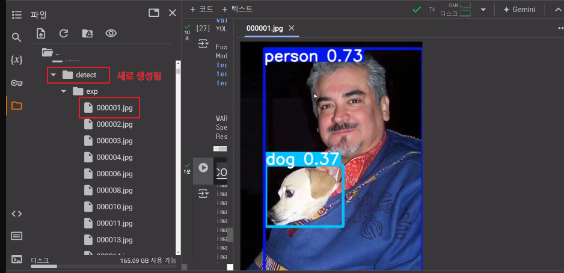Viewport: 564px width, 273px height.
Task: Click the horizontal output scrollbar
Action: click(221, 149)
